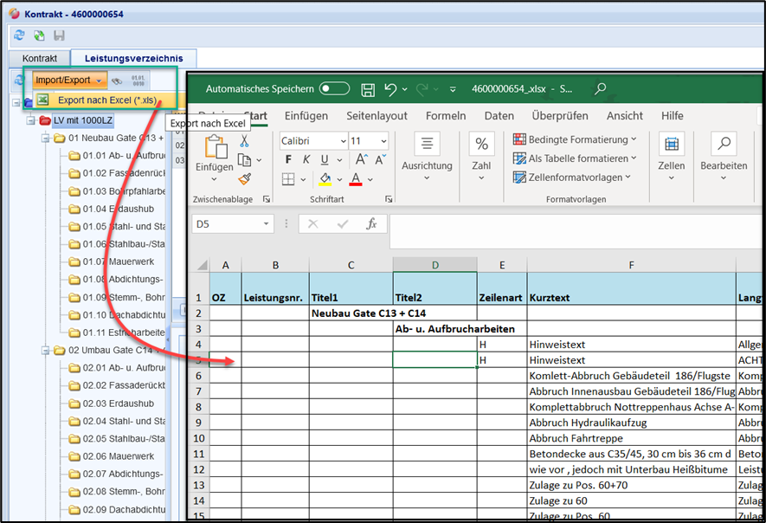Toggle bold with the F button
This screenshot has height=523, width=766.
(288, 160)
